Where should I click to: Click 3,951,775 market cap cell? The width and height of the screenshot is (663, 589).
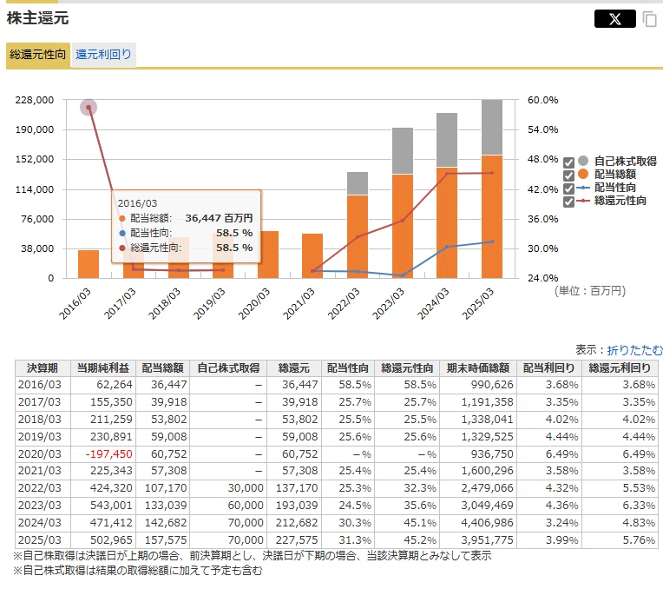click(478, 540)
